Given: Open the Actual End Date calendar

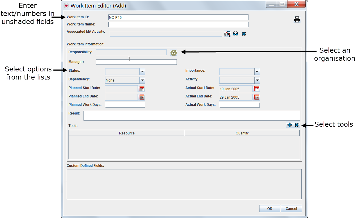Looking at the screenshot, I should tap(257, 97).
